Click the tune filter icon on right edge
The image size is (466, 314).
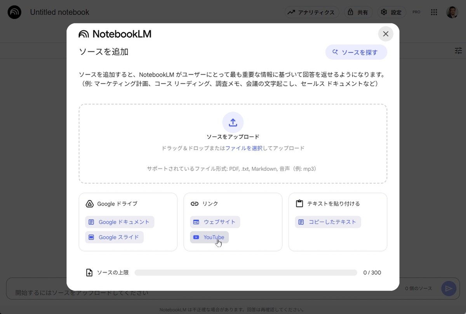(459, 51)
